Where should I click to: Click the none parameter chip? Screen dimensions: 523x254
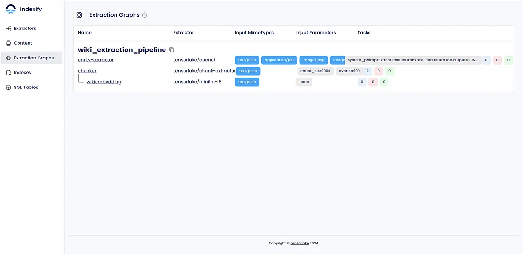(x=304, y=82)
